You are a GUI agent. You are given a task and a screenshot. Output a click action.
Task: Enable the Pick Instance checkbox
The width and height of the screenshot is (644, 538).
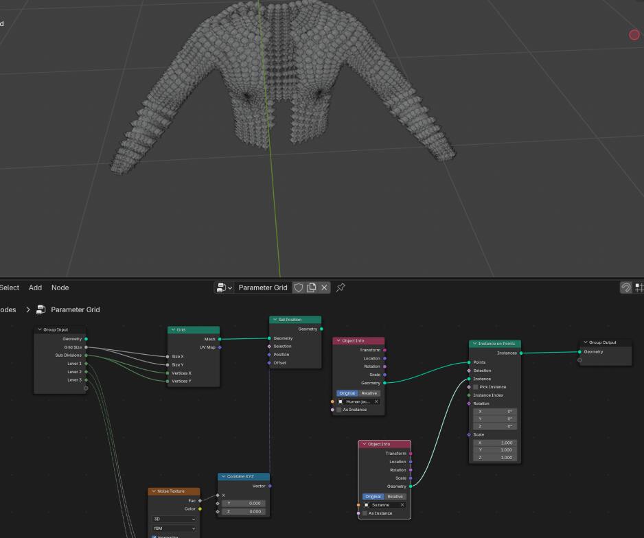[476, 387]
